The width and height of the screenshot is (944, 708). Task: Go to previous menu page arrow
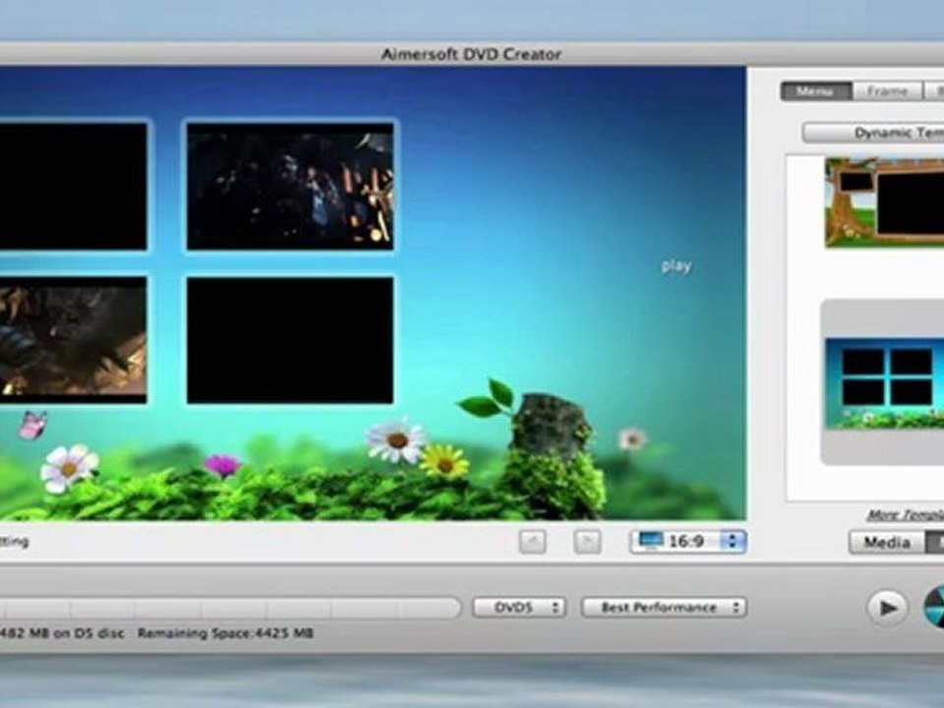coord(533,542)
